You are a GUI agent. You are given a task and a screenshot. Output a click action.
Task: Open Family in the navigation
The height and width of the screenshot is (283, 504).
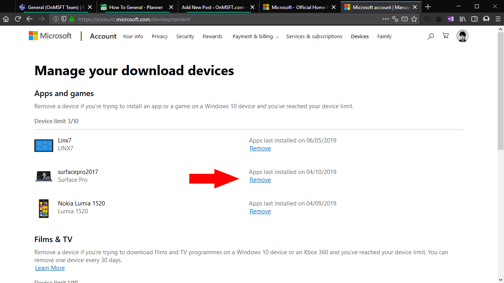click(x=385, y=36)
